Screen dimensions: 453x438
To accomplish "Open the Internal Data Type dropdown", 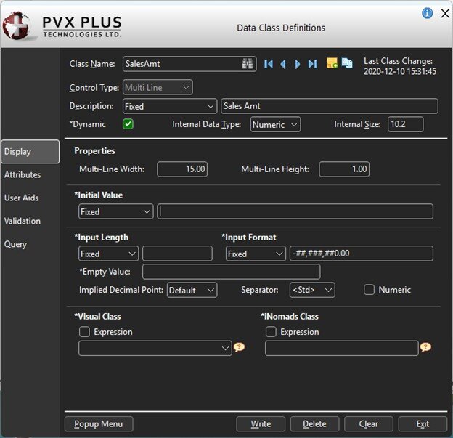I will click(x=275, y=124).
